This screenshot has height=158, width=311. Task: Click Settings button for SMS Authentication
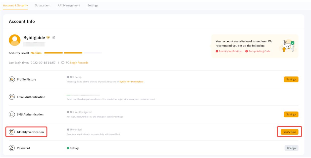coord(291,114)
